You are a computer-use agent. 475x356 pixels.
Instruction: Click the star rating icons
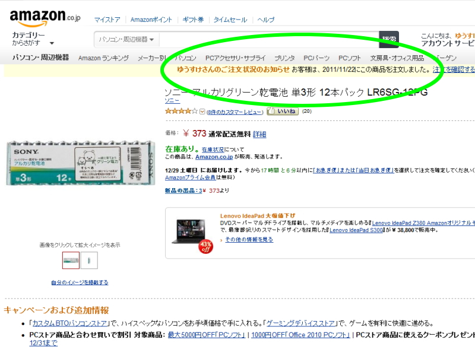pyautogui.click(x=180, y=111)
